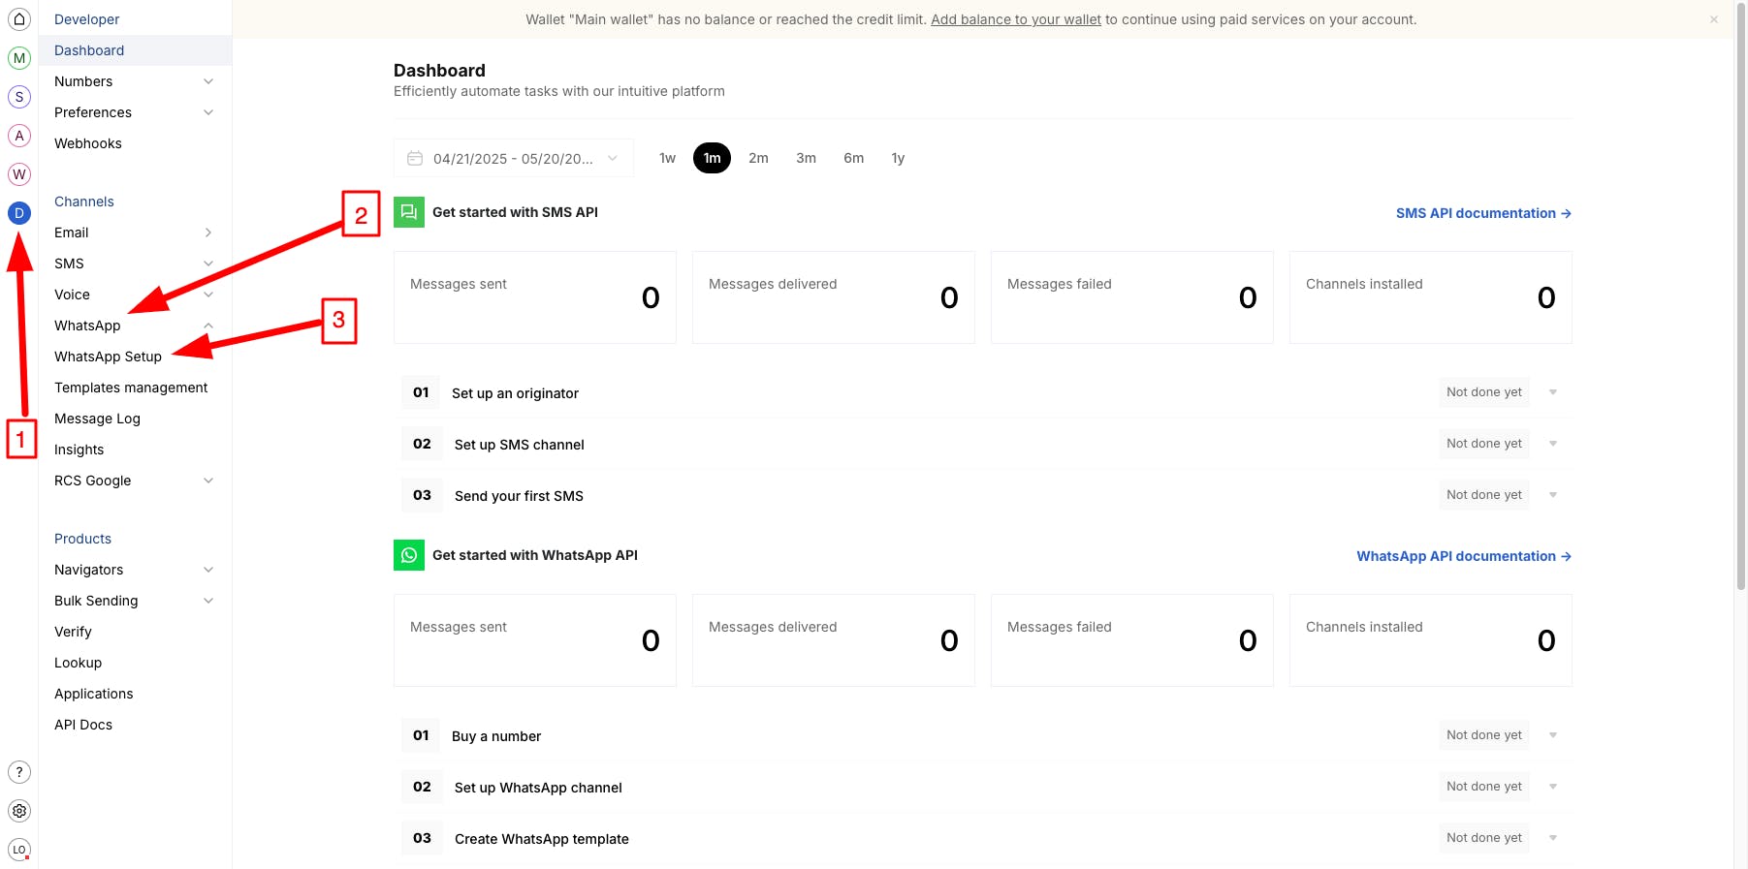Click the SMS API chat icon
The height and width of the screenshot is (869, 1748).
point(409,212)
